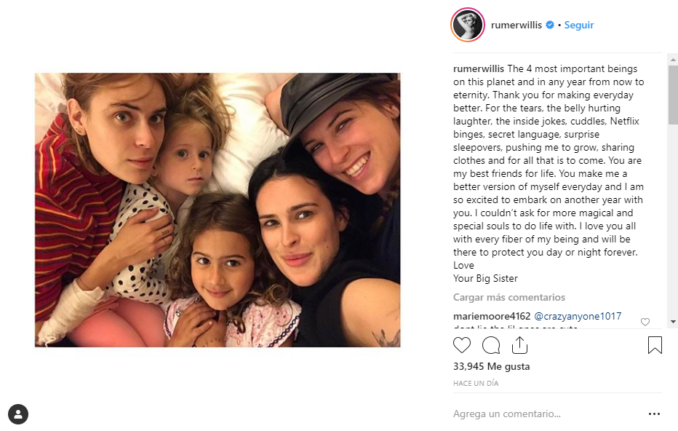Like mariemoore4162's comment with the small heart
The image size is (678, 431).
point(645,322)
